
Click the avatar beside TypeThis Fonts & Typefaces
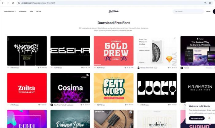(x=52, y=105)
